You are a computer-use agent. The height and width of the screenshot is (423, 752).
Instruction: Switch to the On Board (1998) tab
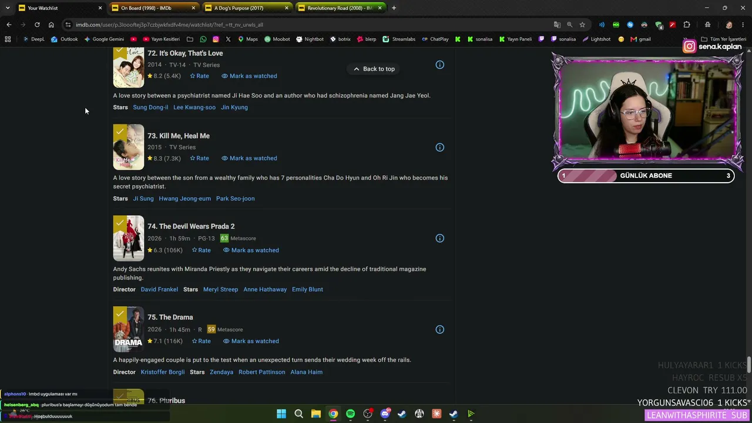click(154, 8)
